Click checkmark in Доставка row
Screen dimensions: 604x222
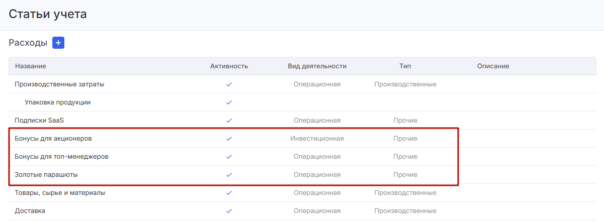[x=229, y=211]
